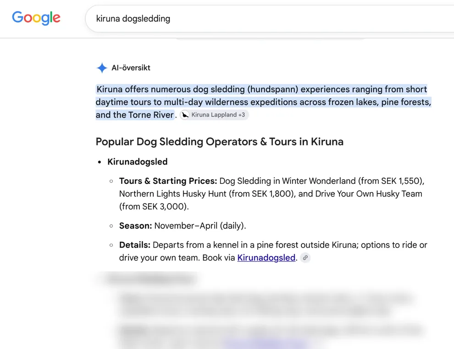Click the search box containing kiruna dogsledding
The height and width of the screenshot is (349, 454).
point(269,18)
